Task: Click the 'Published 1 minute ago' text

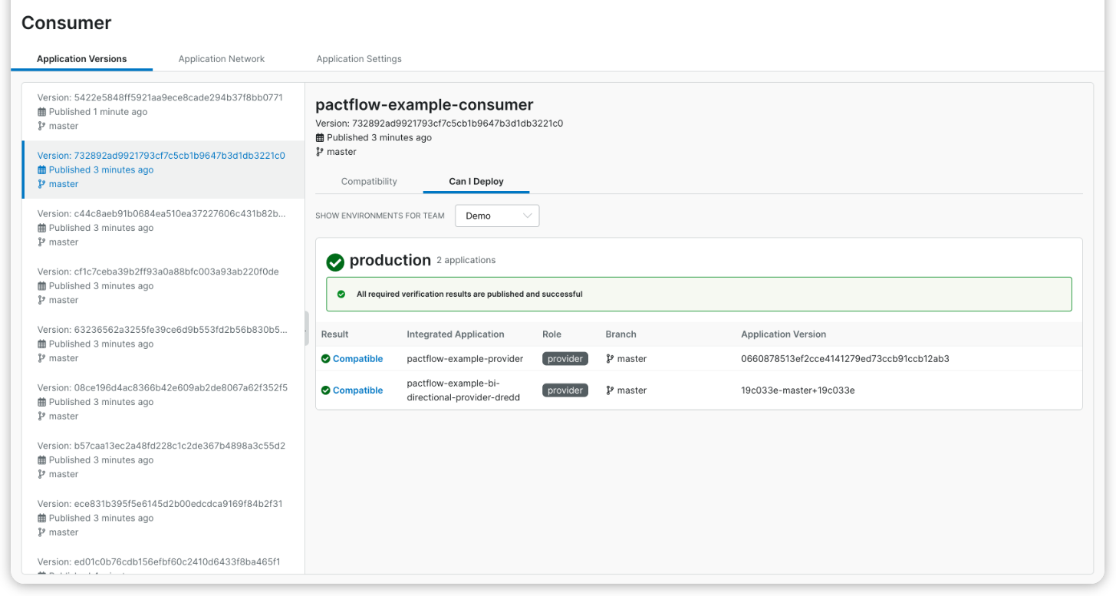Action: click(98, 112)
